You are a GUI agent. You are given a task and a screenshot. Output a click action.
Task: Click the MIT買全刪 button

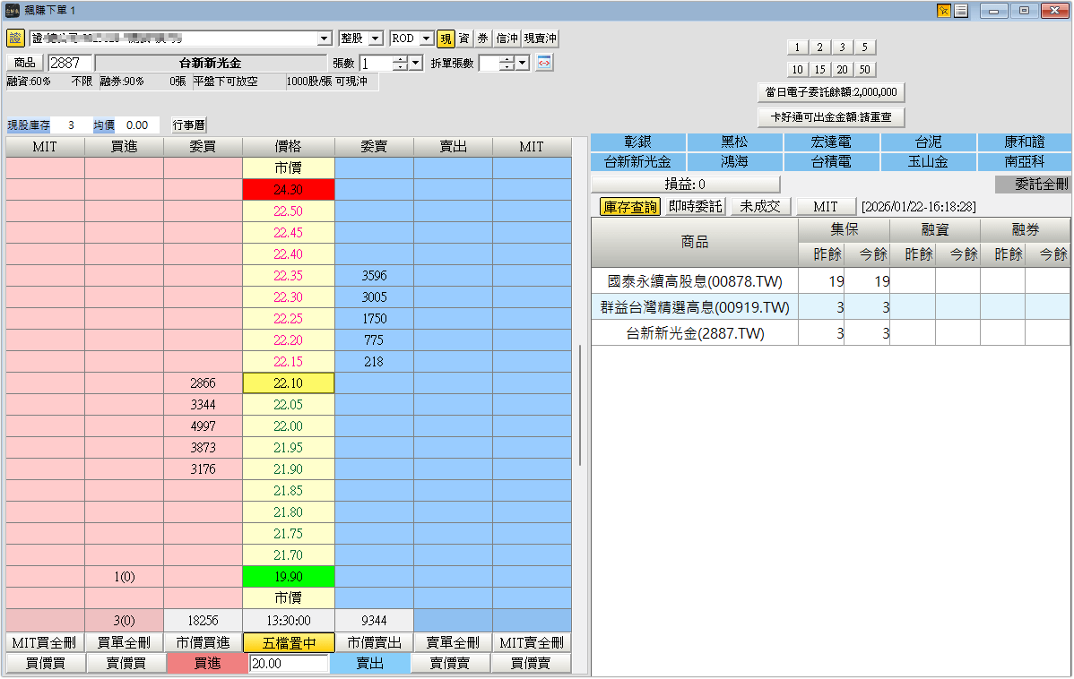(45, 643)
